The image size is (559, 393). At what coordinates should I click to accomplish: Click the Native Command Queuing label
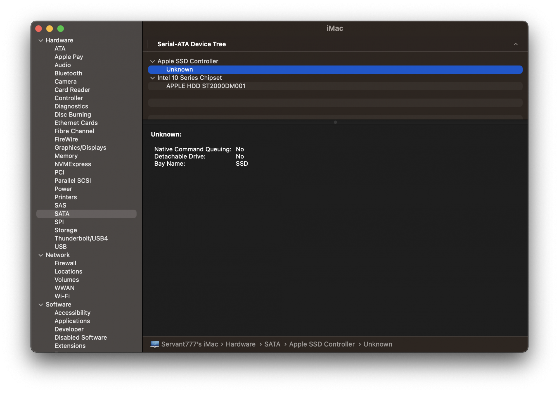(193, 149)
